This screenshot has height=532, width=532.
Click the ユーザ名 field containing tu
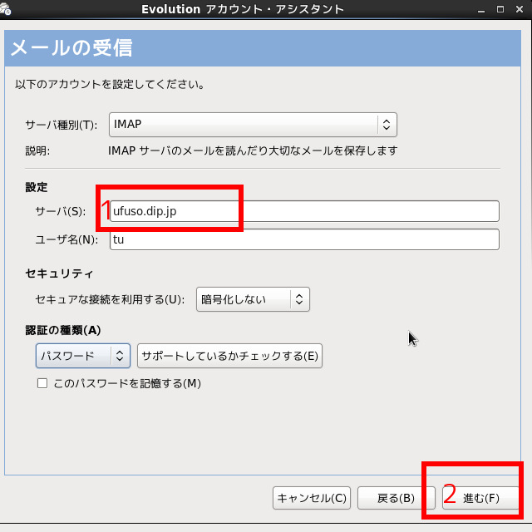303,239
